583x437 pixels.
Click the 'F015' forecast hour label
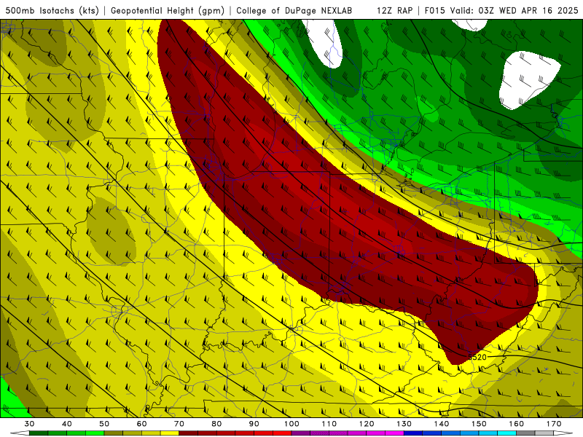click(434, 11)
